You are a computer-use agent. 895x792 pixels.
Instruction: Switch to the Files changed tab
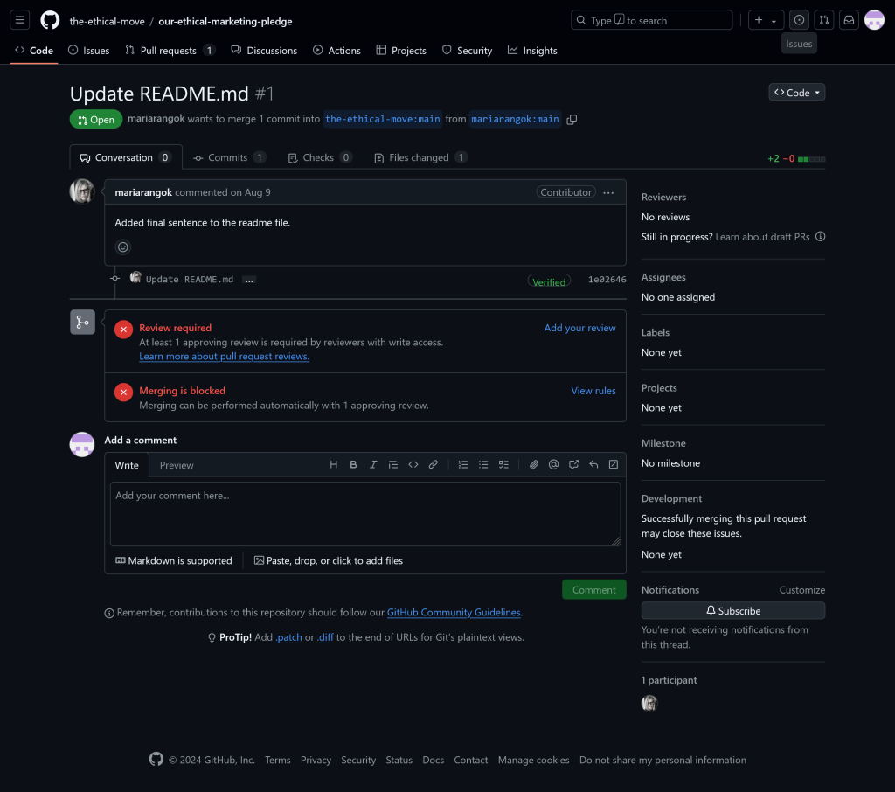tap(419, 158)
